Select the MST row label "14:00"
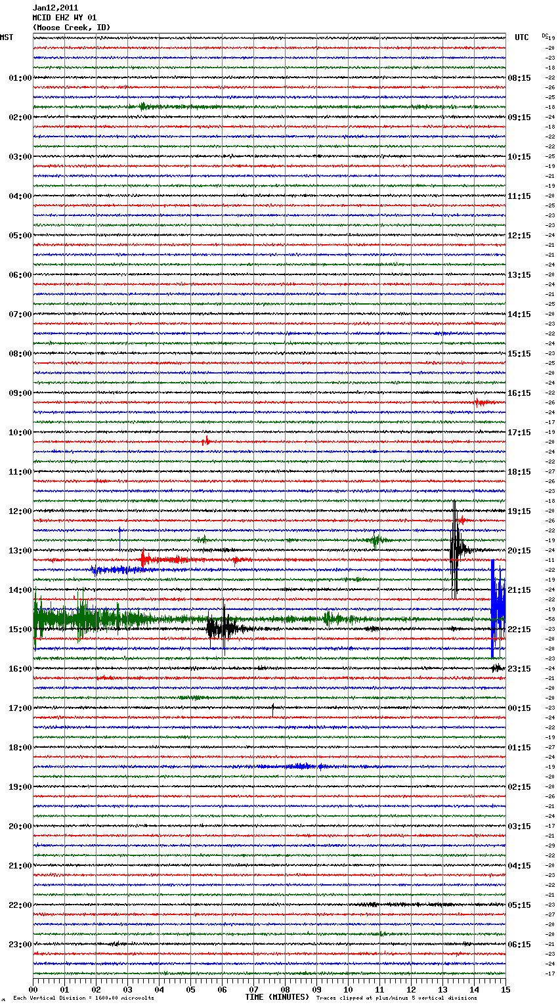Image resolution: width=558 pixels, height=1007 pixels. (20, 590)
